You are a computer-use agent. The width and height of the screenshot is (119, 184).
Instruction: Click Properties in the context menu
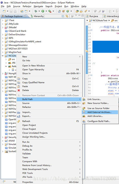click(x=49, y=182)
